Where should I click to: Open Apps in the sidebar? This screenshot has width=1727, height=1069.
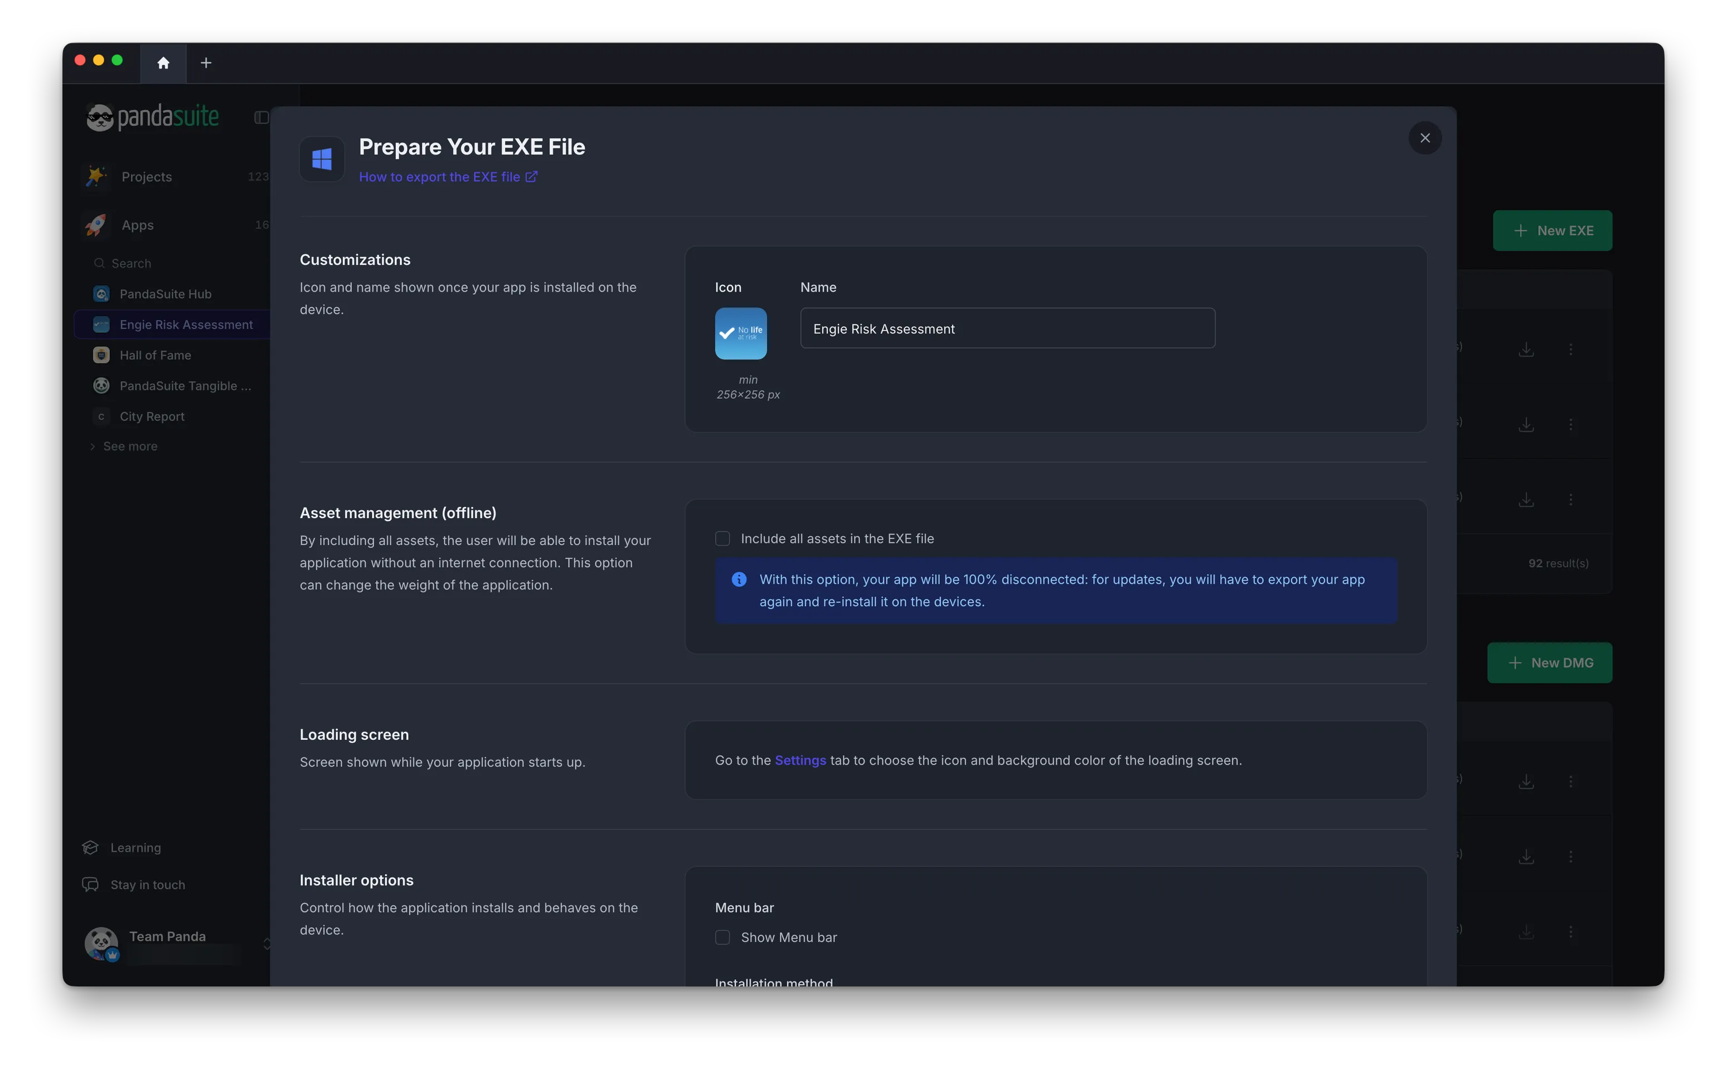click(174, 225)
